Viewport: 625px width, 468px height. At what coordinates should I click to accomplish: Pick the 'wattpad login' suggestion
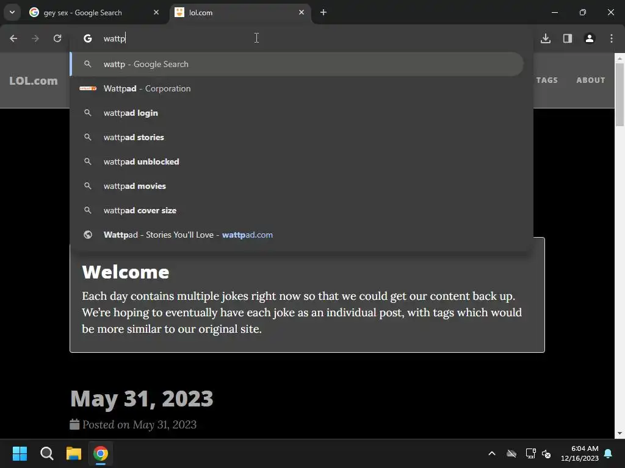pos(297,113)
